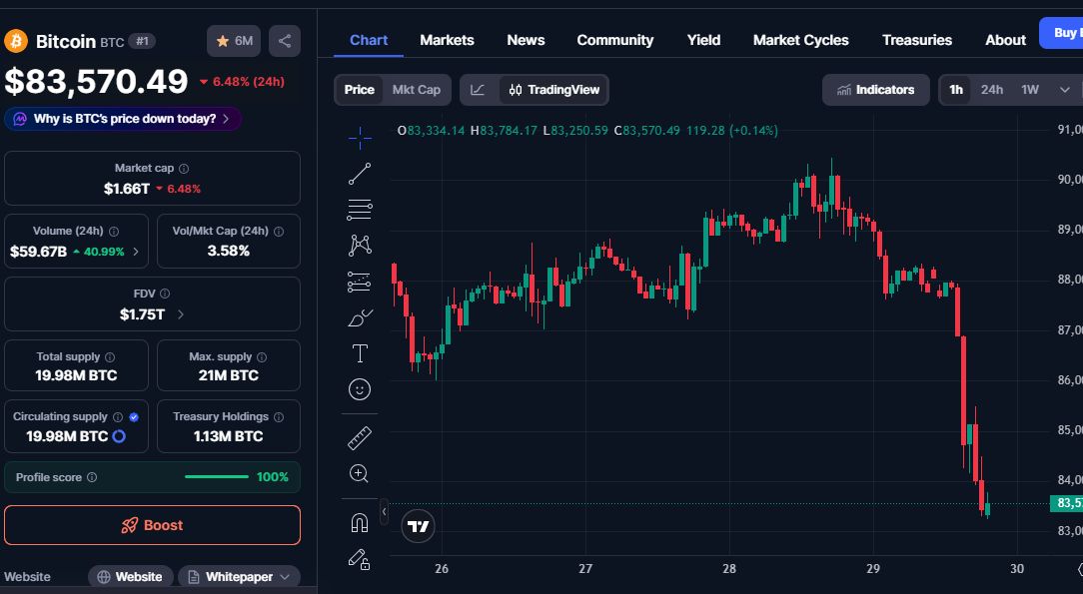Select the brush drawing tool
Viewport: 1083px width, 594px height.
point(359,317)
